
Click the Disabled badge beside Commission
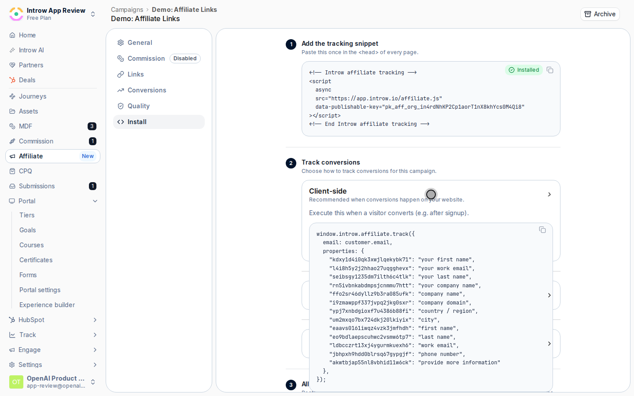pos(185,59)
